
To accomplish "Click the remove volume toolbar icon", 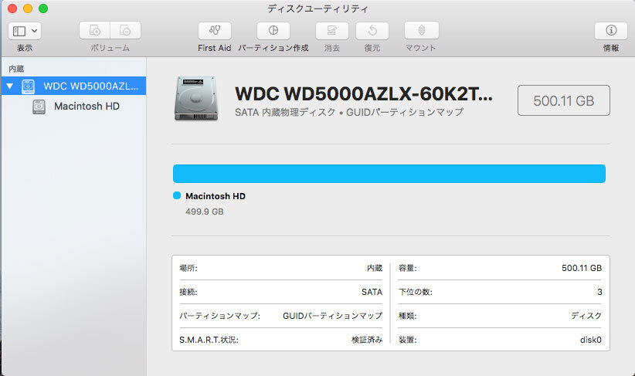I will click(126, 30).
